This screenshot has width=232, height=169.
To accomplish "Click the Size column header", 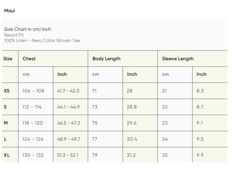I will 8,59.
